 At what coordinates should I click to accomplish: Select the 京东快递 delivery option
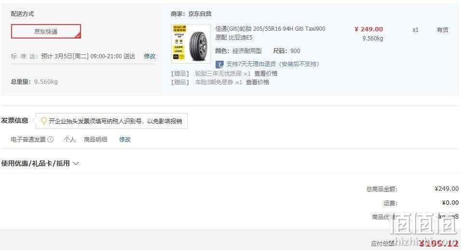46,31
